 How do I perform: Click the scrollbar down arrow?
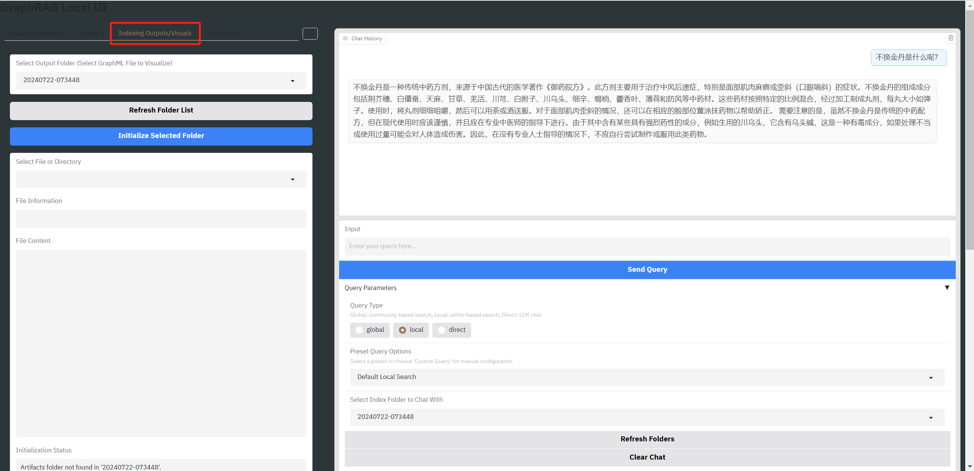tap(969, 466)
